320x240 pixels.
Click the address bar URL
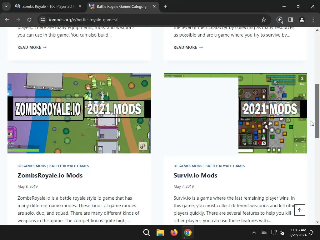[83, 20]
